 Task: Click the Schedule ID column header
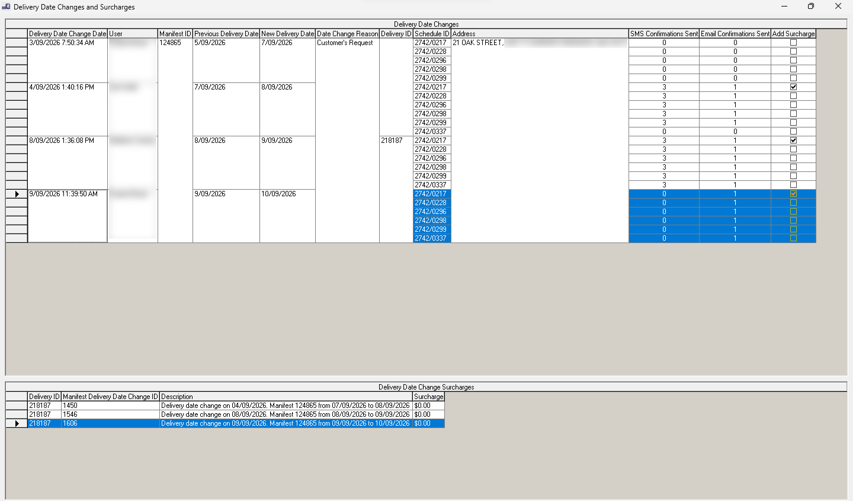point(432,34)
